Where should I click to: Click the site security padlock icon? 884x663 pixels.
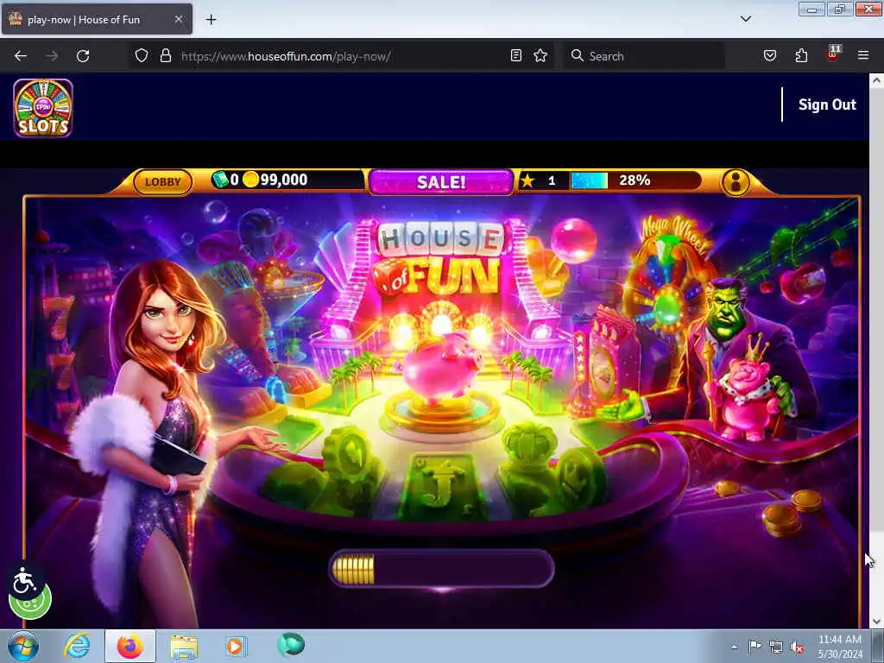(x=165, y=55)
